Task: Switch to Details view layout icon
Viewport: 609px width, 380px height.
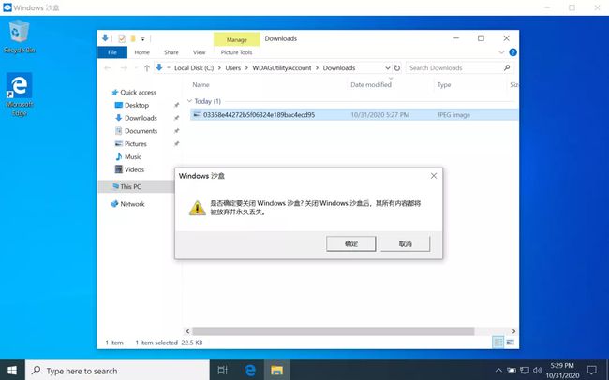Action: pos(498,342)
